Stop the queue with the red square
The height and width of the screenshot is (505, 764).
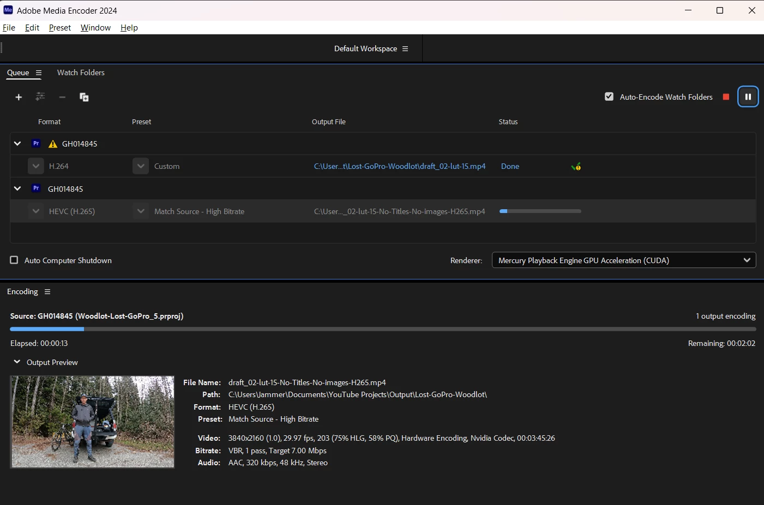[726, 97]
